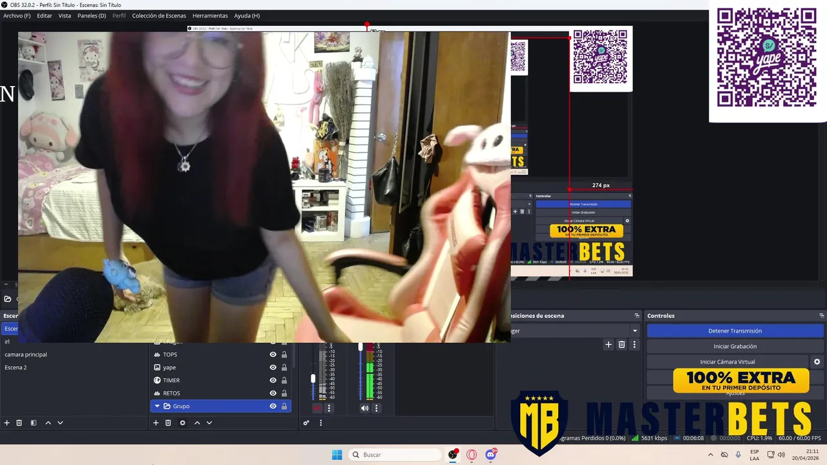Open Windows Start menu
The height and width of the screenshot is (465, 827).
[x=337, y=455]
